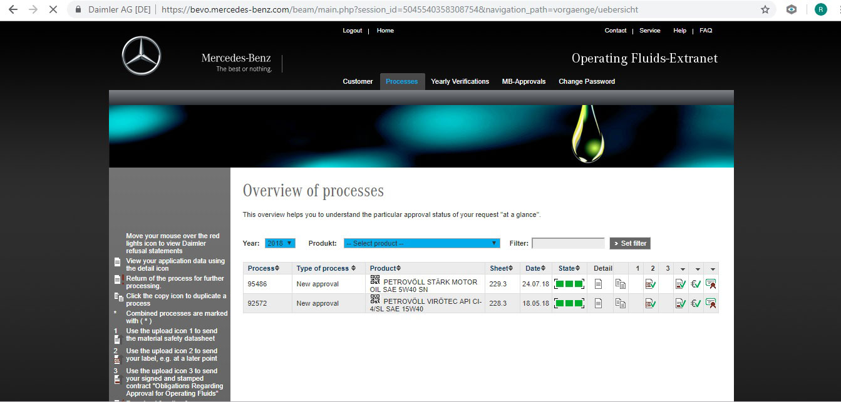Duplicate process 92572 with copy icon
Screen dimensions: 841x402
coord(620,303)
